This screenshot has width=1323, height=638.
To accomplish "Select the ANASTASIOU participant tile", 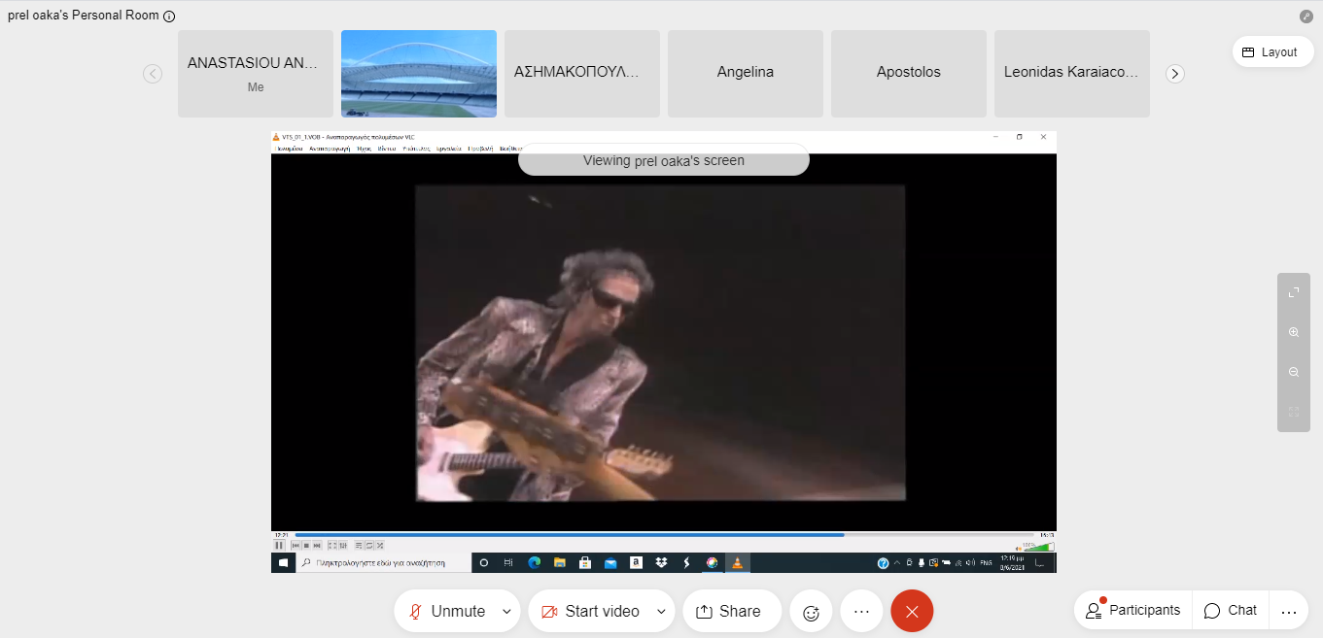I will coord(256,74).
